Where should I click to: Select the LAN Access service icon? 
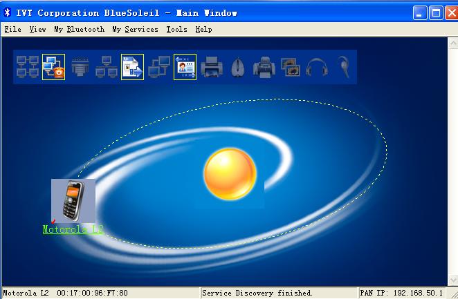pyautogui.click(x=107, y=67)
